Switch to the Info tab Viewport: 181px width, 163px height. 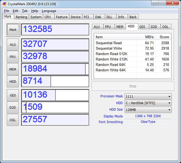122,17
